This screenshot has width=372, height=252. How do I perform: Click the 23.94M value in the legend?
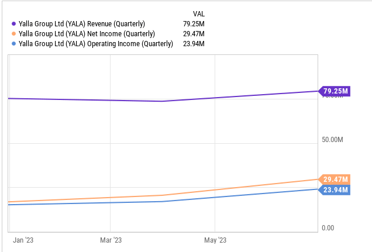(x=193, y=44)
